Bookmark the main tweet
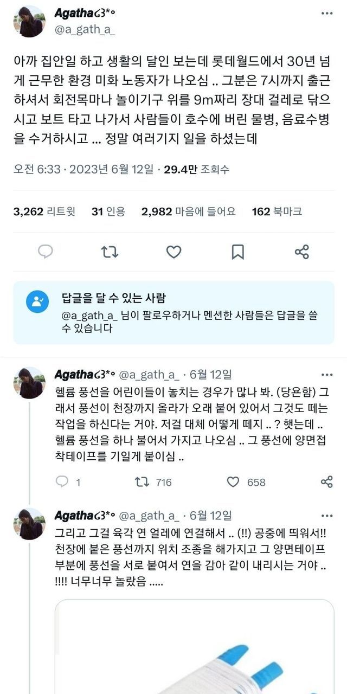The width and height of the screenshot is (347, 694). [x=237, y=252]
